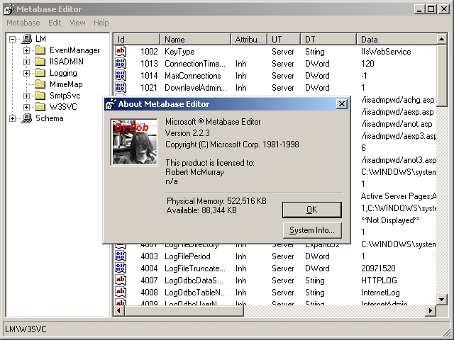Image resolution: width=454 pixels, height=340 pixels.
Task: Click the DWord icon of DownlevelAdmin row
Action: tap(121, 88)
